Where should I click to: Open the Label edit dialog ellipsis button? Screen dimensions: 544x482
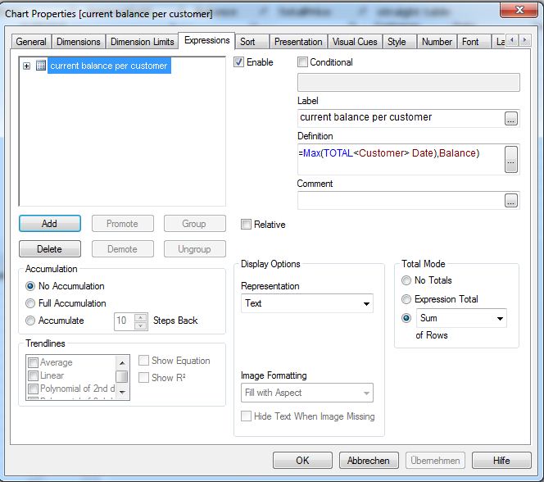(511, 118)
